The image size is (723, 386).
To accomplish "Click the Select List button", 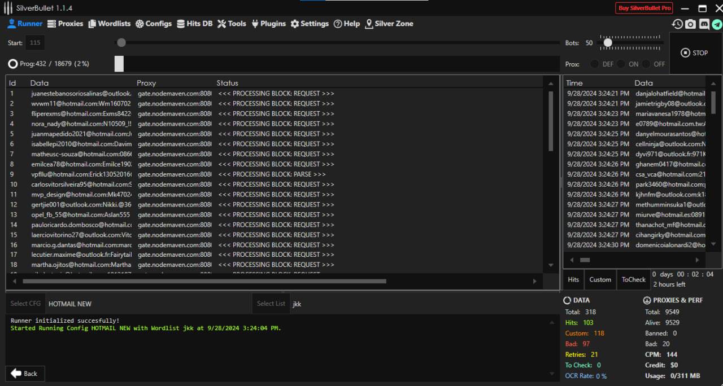I will tap(271, 304).
